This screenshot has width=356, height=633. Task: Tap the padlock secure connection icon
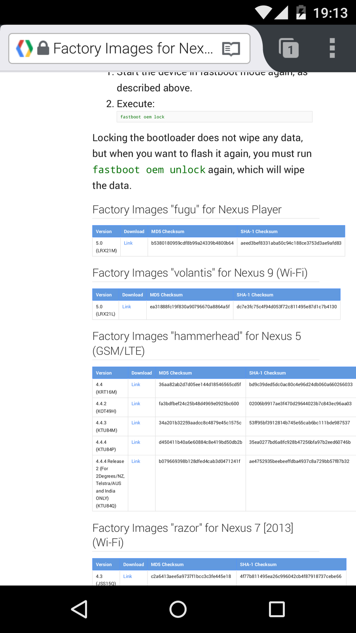coord(43,48)
